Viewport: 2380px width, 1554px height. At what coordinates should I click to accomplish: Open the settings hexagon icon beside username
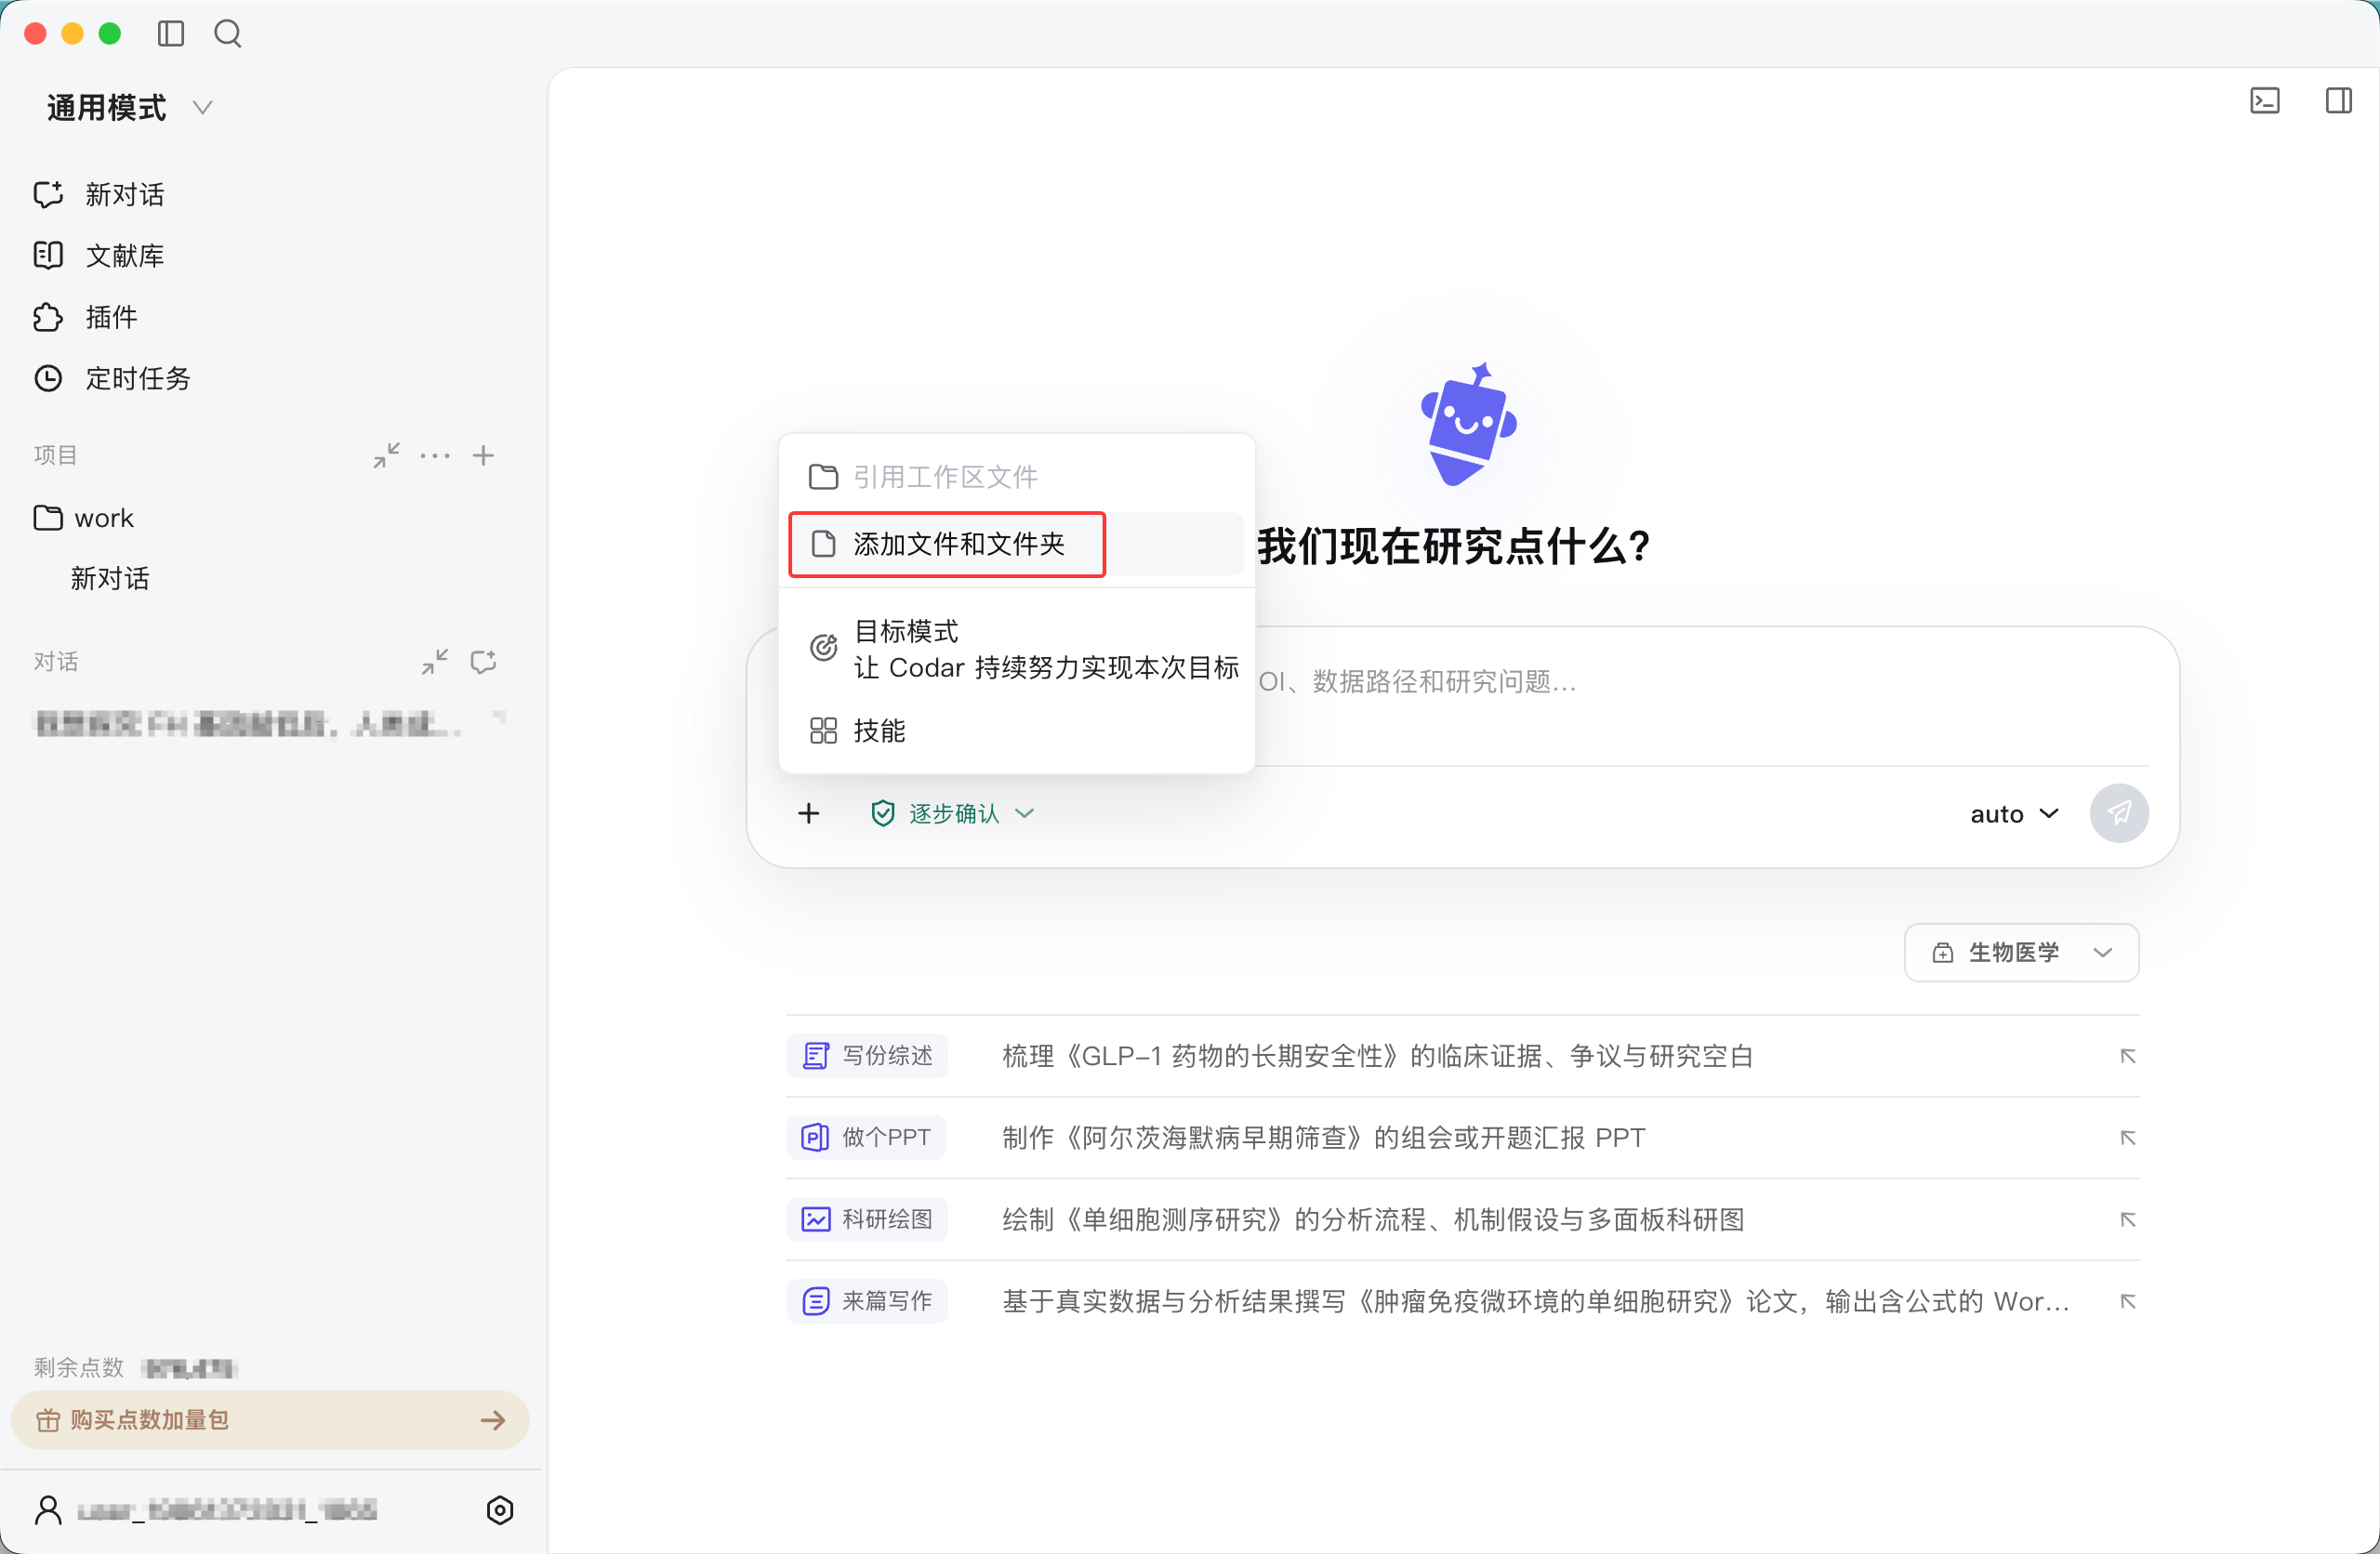click(500, 1510)
